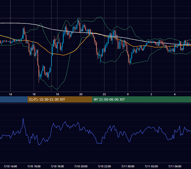Click the 7/10 22:00 date label

click(x=104, y=166)
